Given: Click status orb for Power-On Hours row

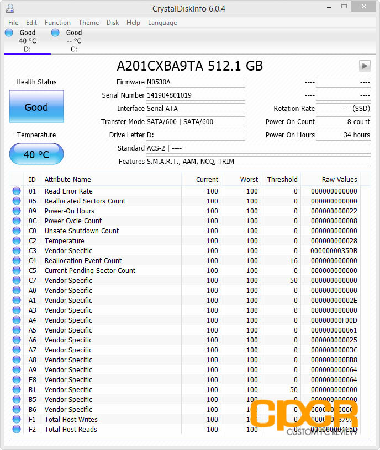Looking at the screenshot, I should [x=17, y=211].
